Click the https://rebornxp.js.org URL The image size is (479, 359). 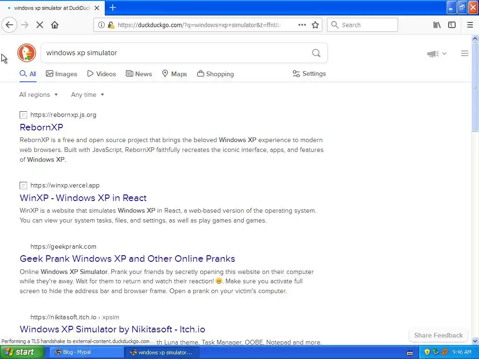(63, 115)
